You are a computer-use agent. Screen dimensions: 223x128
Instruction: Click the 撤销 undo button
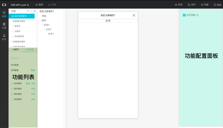[x=39, y=5]
